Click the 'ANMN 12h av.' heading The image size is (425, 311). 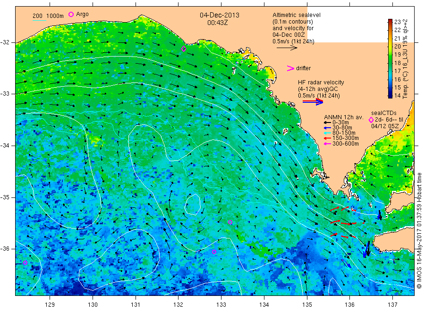[344, 117]
